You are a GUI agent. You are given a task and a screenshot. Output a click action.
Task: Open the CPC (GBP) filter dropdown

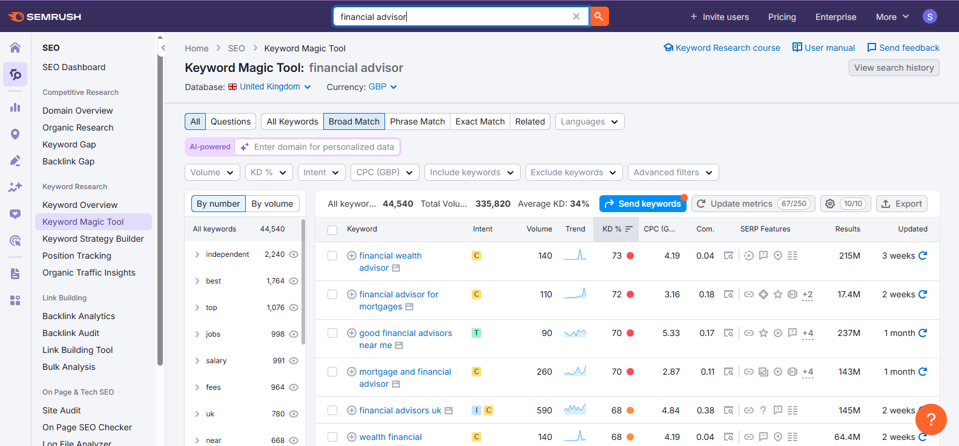coord(385,172)
